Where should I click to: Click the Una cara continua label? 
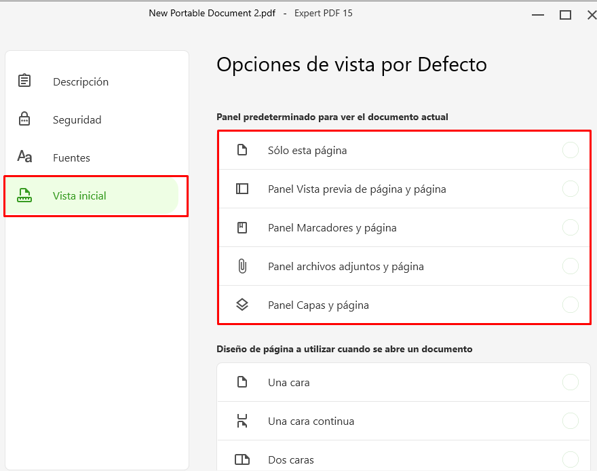(x=311, y=421)
